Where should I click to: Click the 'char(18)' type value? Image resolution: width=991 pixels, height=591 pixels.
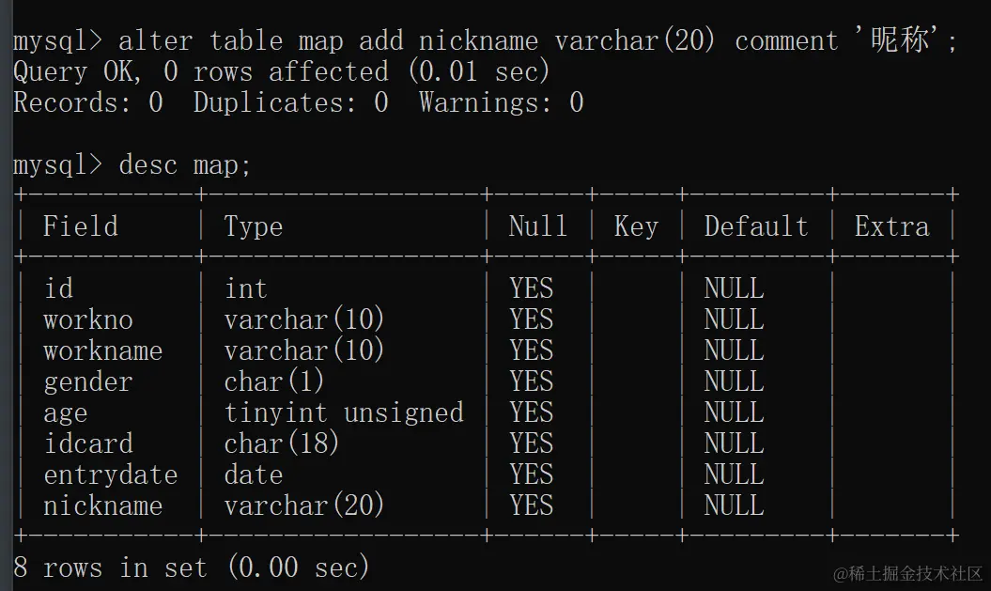[x=281, y=443]
